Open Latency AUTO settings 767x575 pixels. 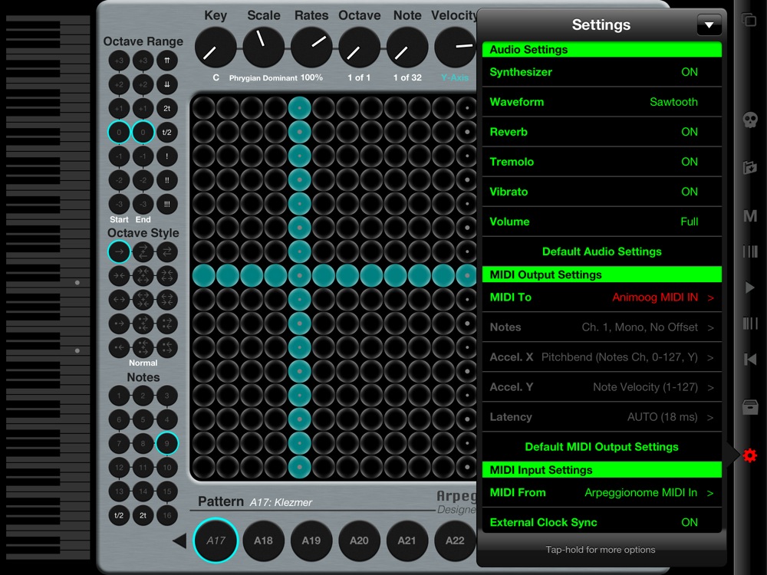tap(601, 417)
